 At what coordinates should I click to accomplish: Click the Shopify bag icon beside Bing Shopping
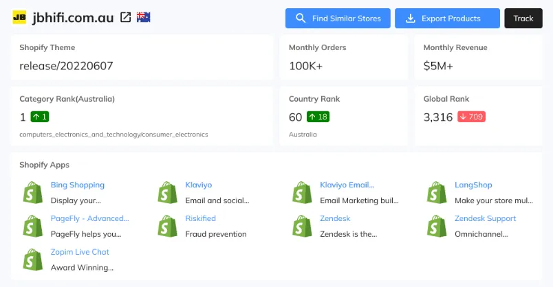click(33, 193)
